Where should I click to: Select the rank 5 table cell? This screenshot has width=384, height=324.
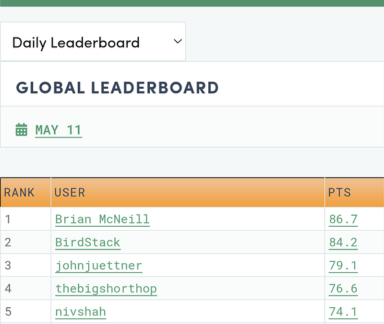tap(26, 312)
